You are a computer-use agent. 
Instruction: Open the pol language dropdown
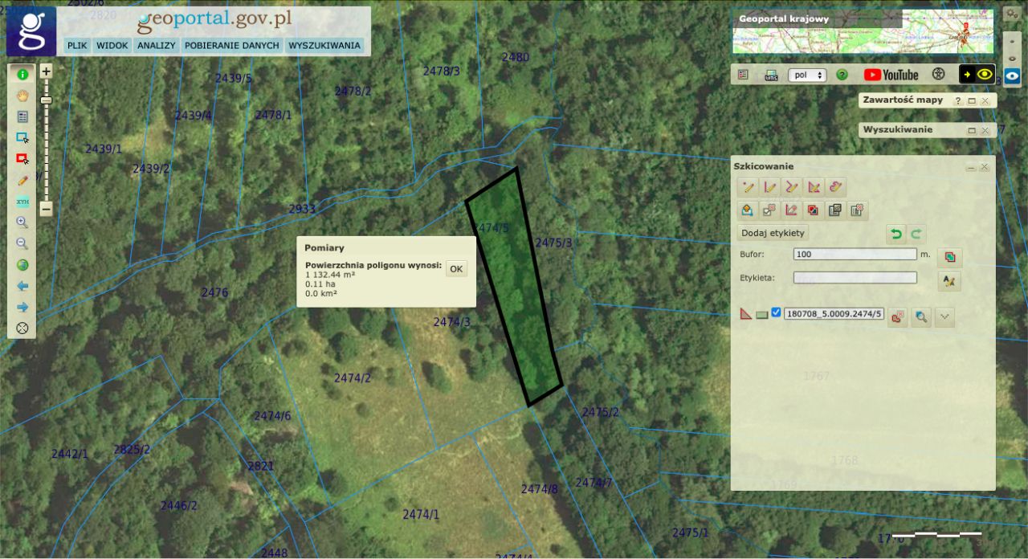pyautogui.click(x=807, y=75)
